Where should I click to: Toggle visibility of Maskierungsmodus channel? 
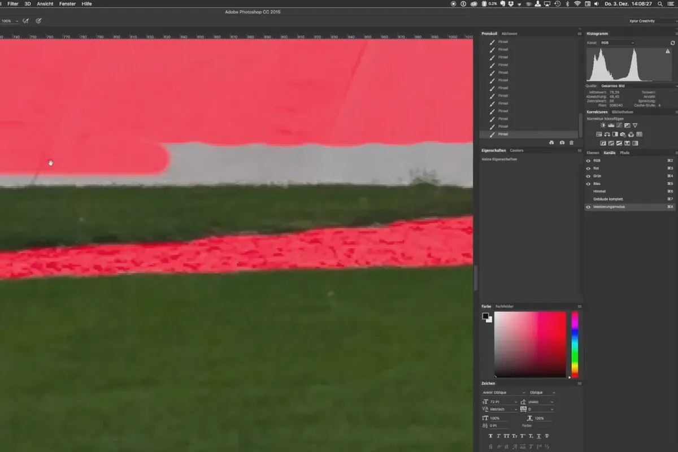click(x=588, y=207)
